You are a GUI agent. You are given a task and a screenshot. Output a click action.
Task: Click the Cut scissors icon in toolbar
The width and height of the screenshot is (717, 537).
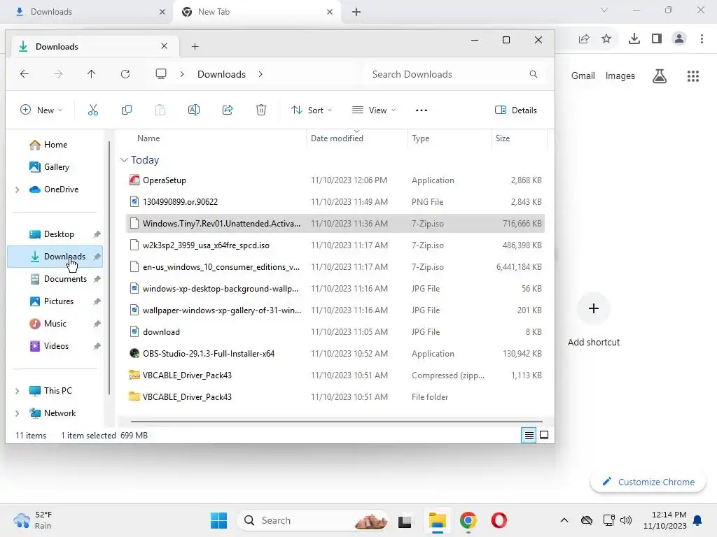point(93,110)
